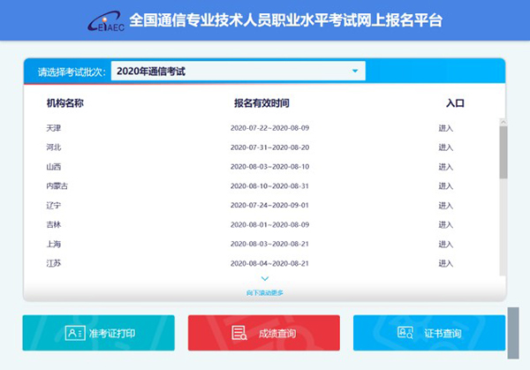Viewport: 530px width, 370px height.
Task: Open the 准考证打印 admission ticket button
Action: (x=99, y=333)
